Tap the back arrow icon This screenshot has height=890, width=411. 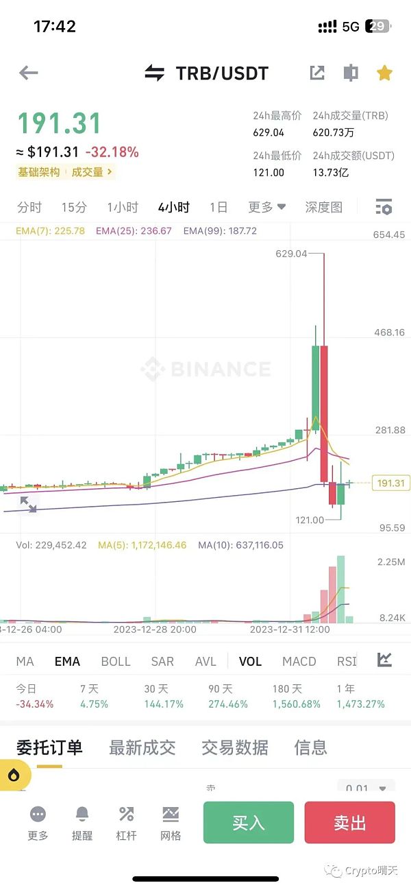click(29, 73)
